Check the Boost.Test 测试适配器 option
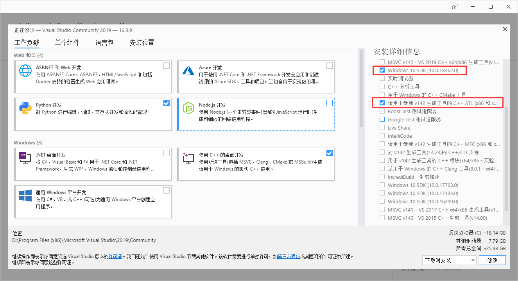 [382, 111]
